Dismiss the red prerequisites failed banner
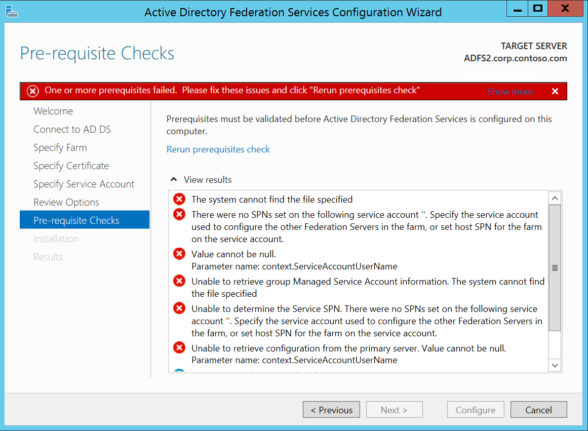This screenshot has width=588, height=431. pos(555,91)
